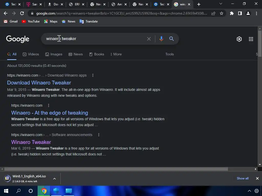Viewport: 262px width, 196px height.
Task: Clear the search box with the X
Action: pos(149,39)
